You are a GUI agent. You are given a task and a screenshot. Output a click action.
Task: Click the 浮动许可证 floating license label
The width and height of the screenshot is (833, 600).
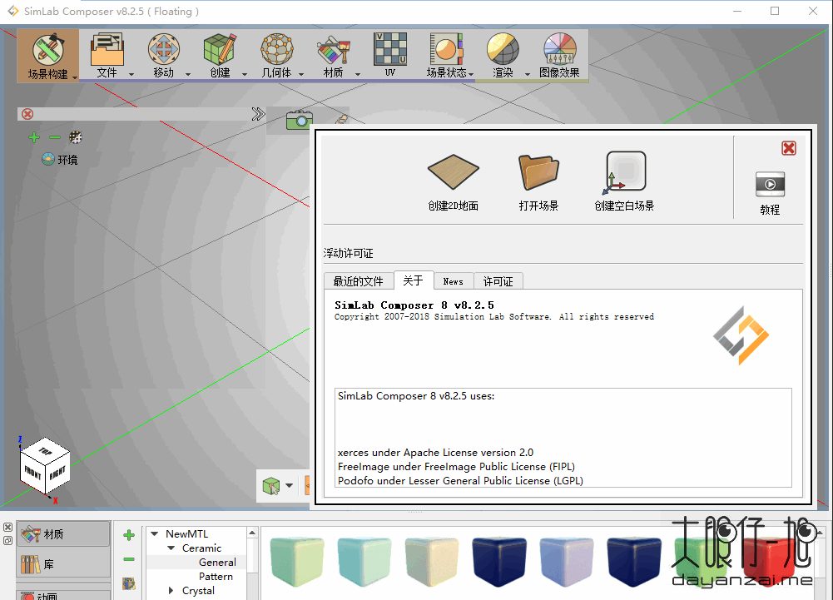[348, 253]
